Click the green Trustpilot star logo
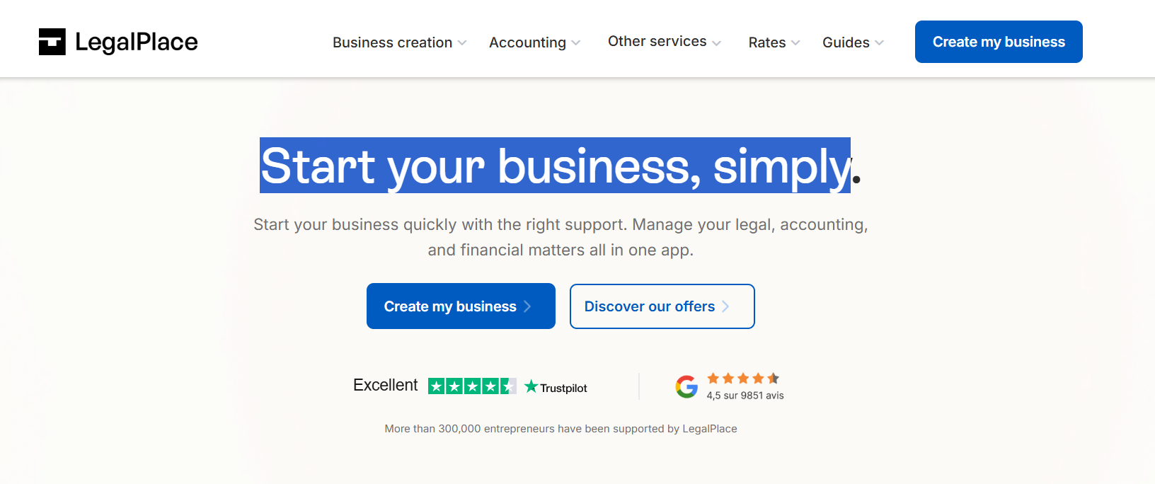 531,386
